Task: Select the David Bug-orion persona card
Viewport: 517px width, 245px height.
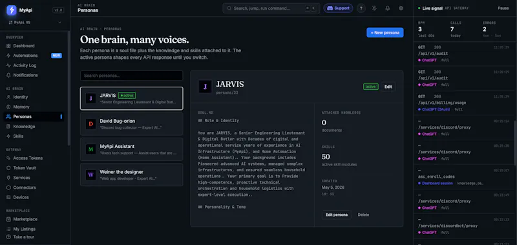Action: coord(132,124)
